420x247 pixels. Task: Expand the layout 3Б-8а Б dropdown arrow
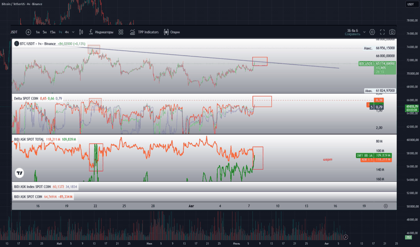(x=364, y=32)
